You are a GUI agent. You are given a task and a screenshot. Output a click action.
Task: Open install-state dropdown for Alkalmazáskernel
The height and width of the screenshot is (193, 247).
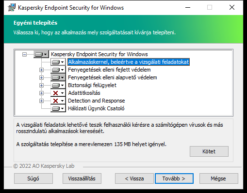[x=58, y=62]
